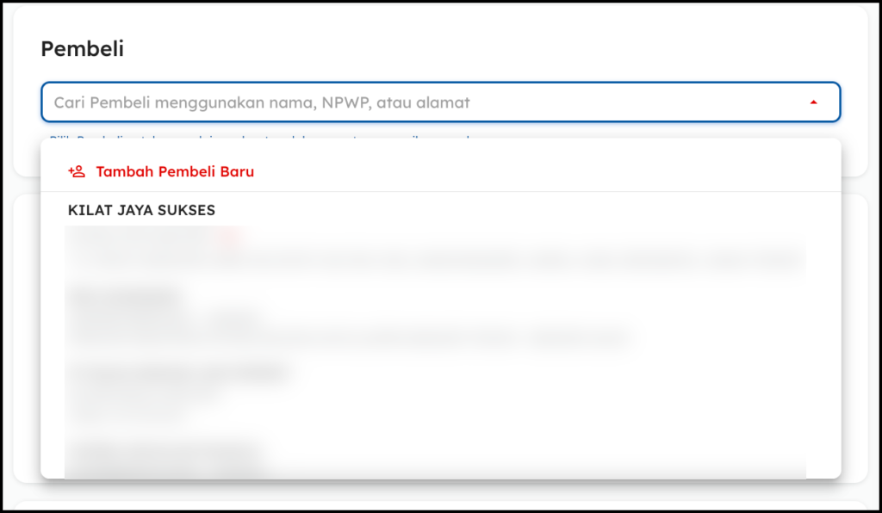Collapse the buyer dropdown with red arrow
The height and width of the screenshot is (513, 882).
813,102
